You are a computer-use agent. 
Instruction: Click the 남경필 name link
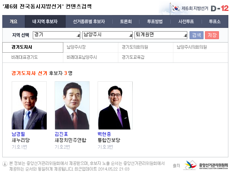[x=18, y=134]
